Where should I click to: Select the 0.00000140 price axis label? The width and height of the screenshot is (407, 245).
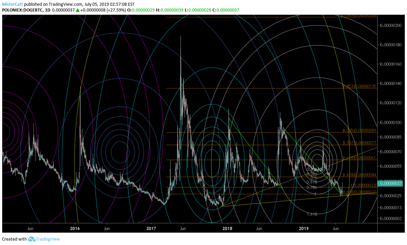click(x=391, y=83)
